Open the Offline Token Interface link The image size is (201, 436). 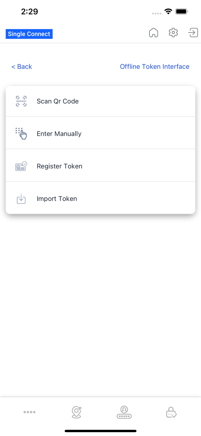click(155, 67)
